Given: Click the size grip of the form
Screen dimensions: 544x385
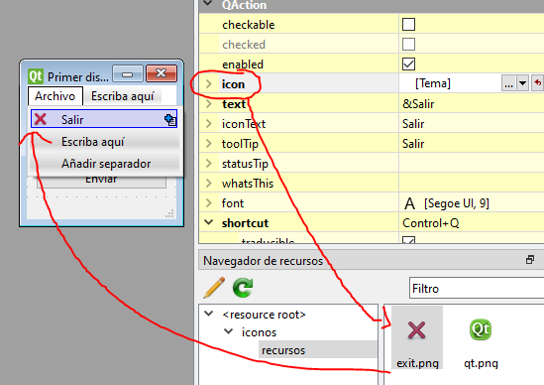Looking at the screenshot, I should point(169,214).
